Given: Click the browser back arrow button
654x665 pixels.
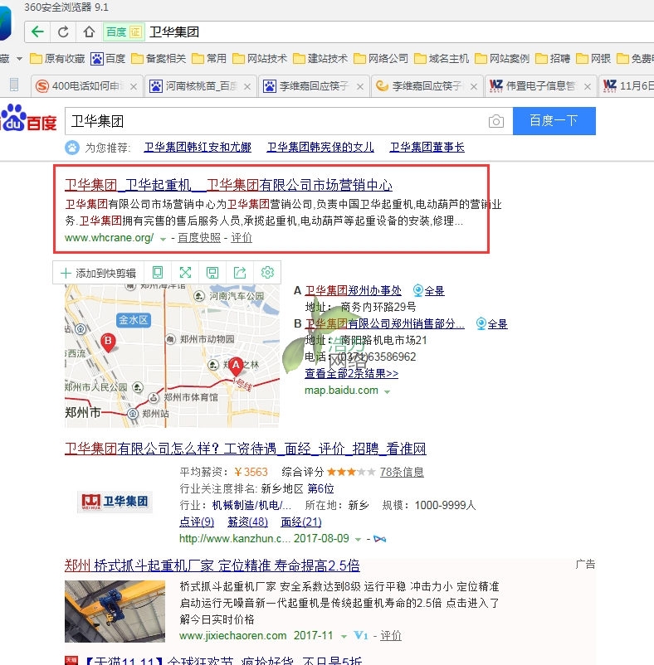Looking at the screenshot, I should click(37, 32).
